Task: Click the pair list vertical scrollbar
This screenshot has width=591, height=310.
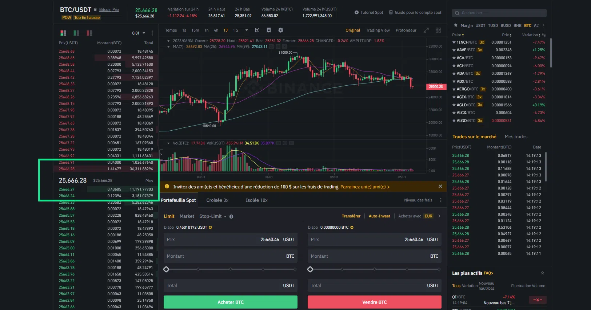Action: [551, 53]
